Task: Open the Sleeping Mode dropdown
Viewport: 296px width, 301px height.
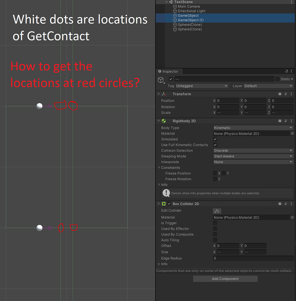Action: (253, 156)
